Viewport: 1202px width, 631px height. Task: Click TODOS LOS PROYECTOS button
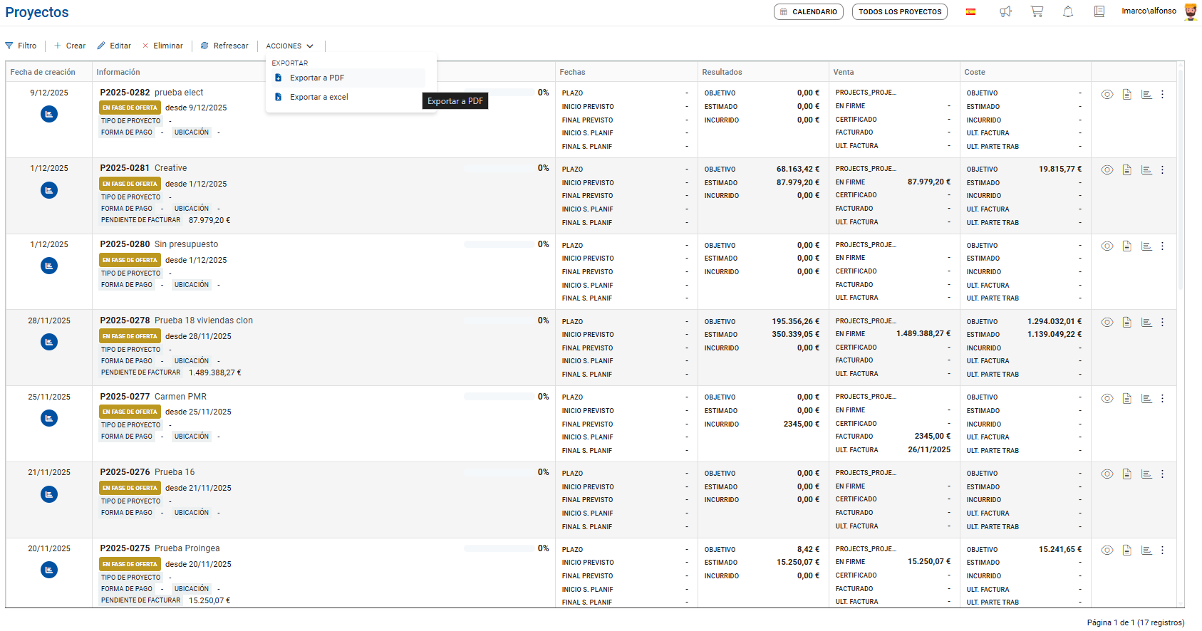coord(899,11)
